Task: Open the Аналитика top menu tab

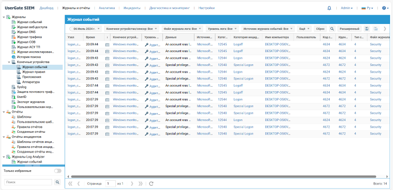Action: click(x=107, y=8)
